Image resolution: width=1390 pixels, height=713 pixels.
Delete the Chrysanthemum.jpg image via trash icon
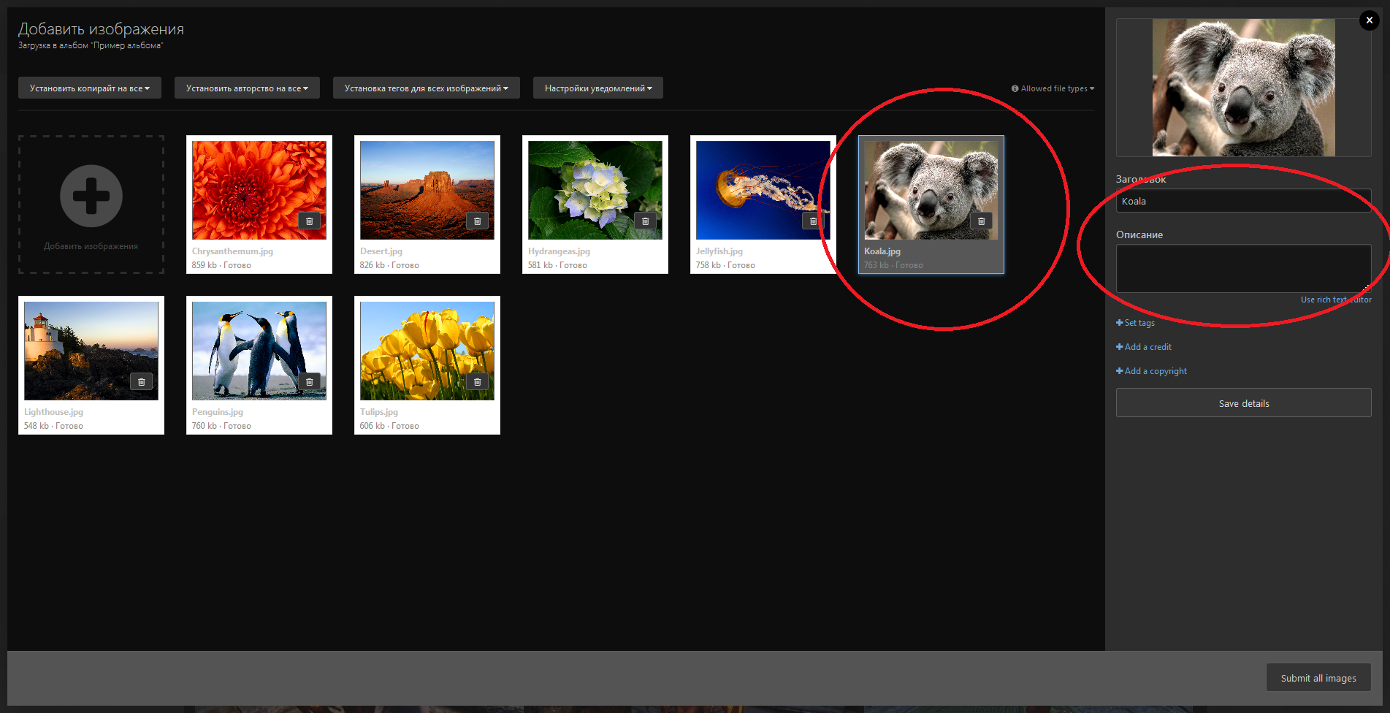coord(309,221)
